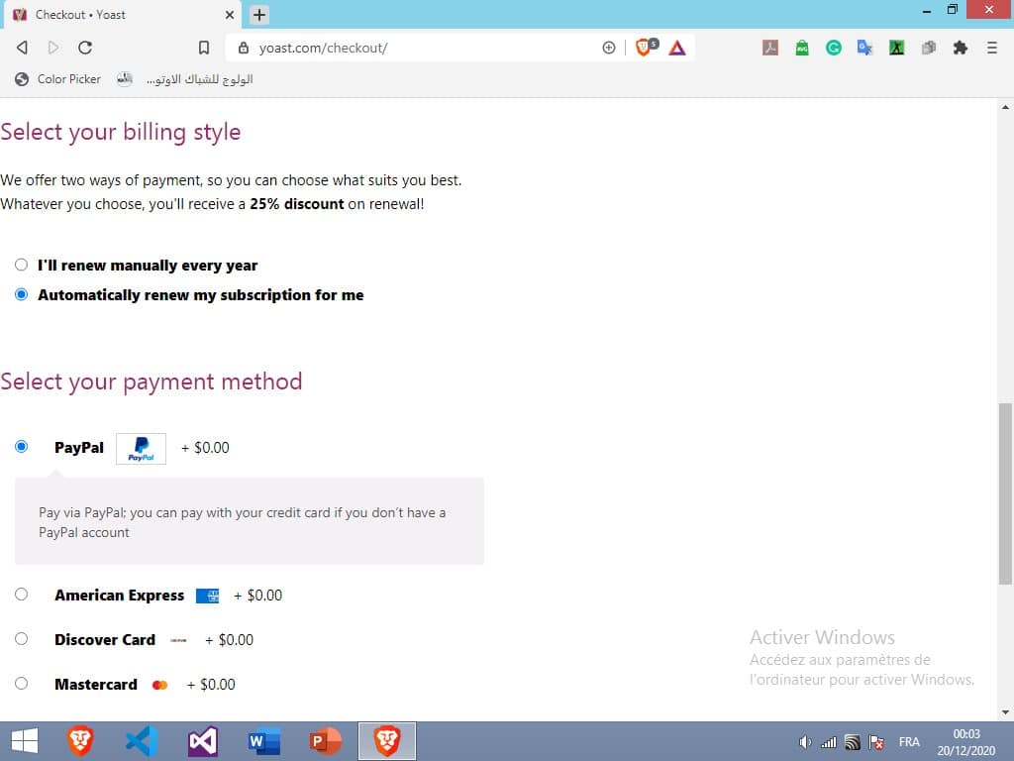This screenshot has width=1014, height=761.
Task: Open the Arabic-titled bookmark
Action: click(x=185, y=79)
